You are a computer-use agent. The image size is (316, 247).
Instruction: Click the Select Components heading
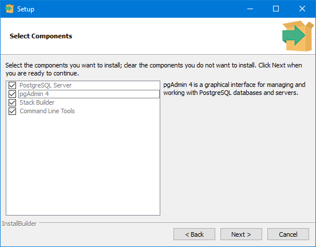(x=41, y=36)
